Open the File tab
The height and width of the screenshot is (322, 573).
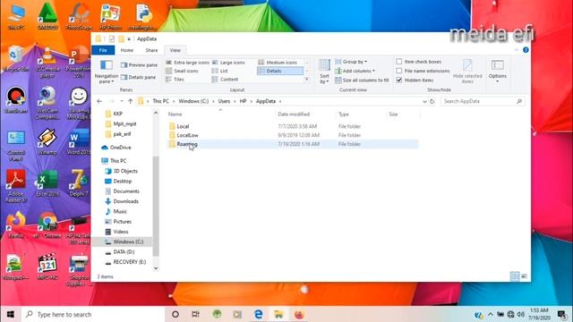[x=103, y=50]
